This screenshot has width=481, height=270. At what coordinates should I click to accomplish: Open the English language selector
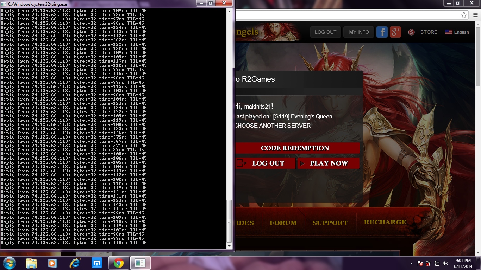coord(457,32)
